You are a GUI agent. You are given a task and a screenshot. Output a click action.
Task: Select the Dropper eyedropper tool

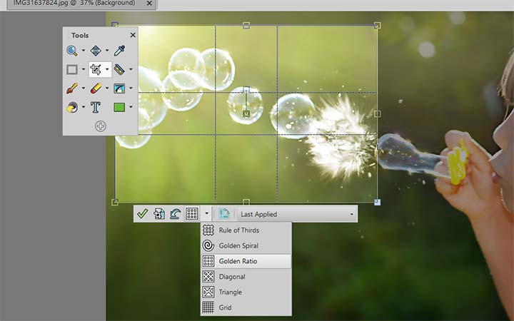click(119, 51)
